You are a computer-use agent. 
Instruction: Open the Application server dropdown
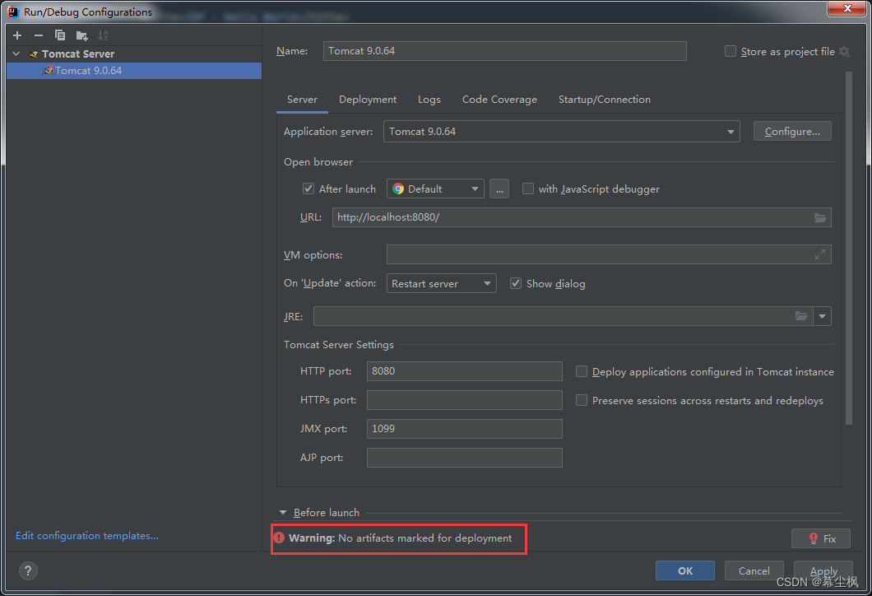click(x=731, y=131)
